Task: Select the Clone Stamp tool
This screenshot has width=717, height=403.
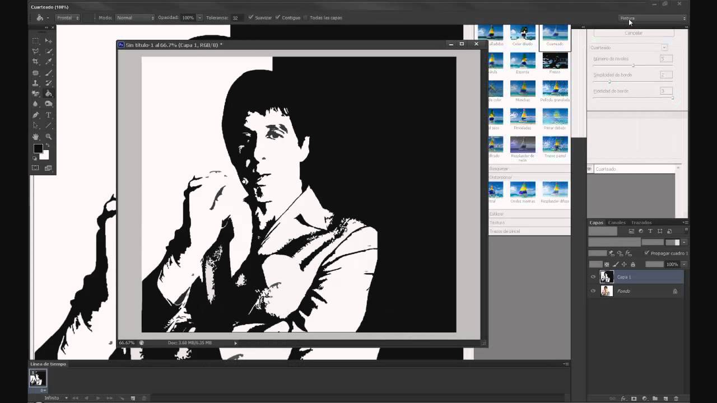Action: click(36, 83)
